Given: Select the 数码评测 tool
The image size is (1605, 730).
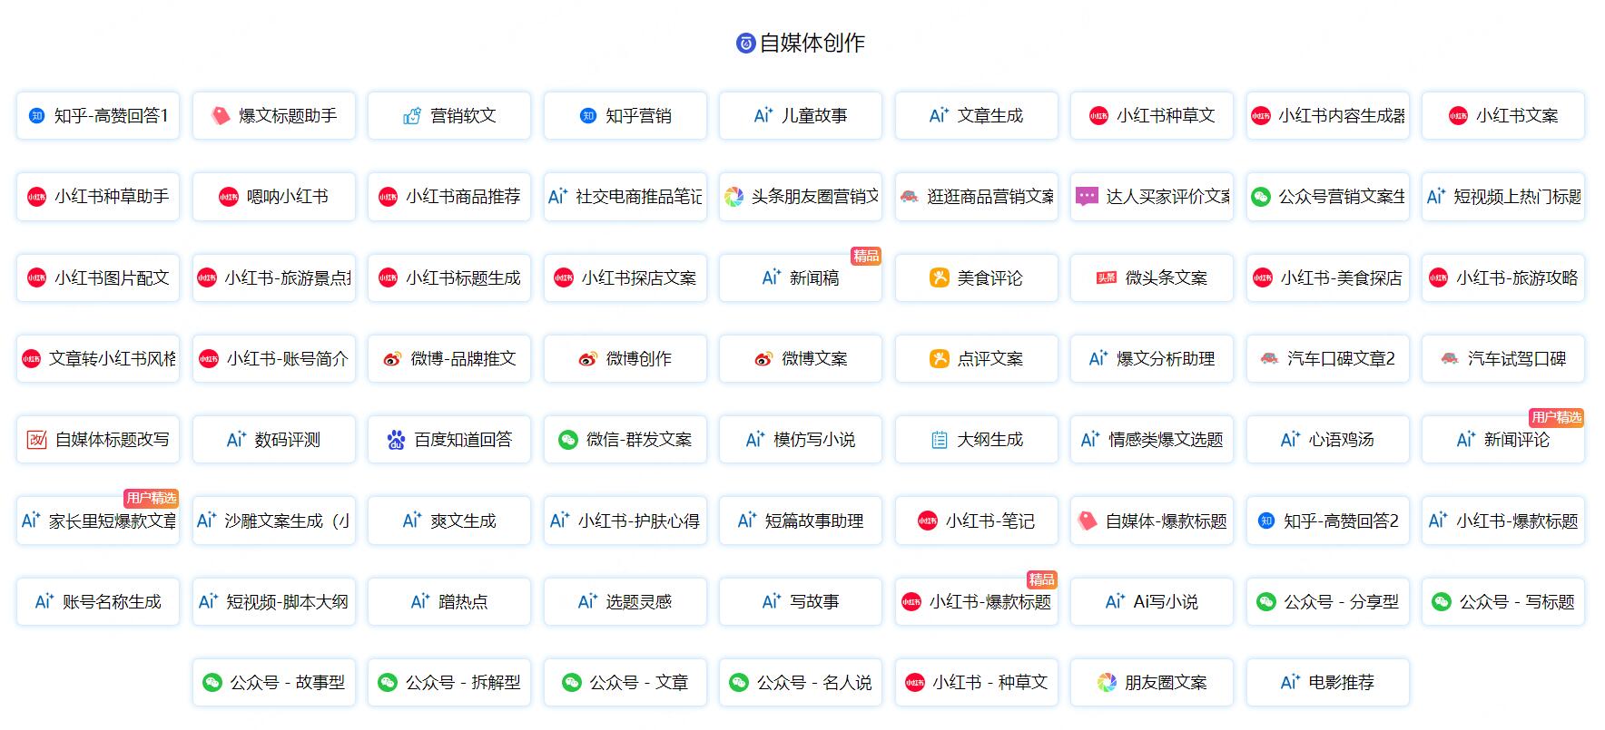Looking at the screenshot, I should [x=273, y=440].
